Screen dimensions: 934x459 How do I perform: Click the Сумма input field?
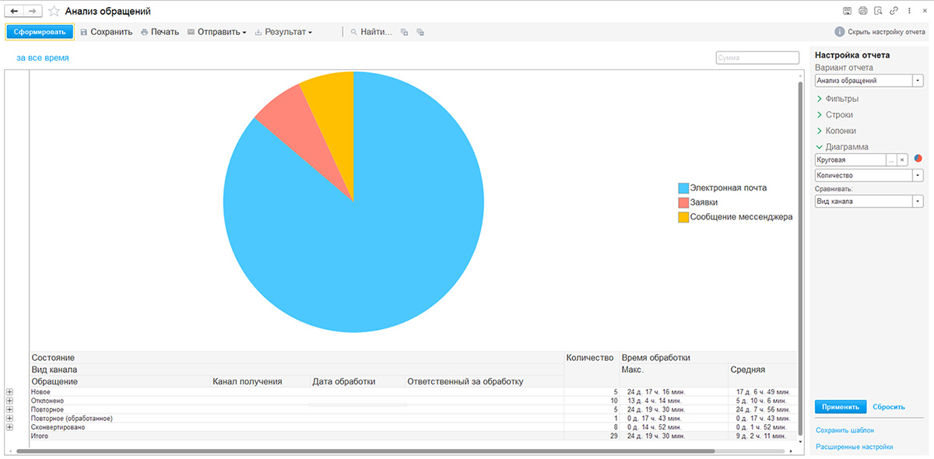pyautogui.click(x=757, y=58)
